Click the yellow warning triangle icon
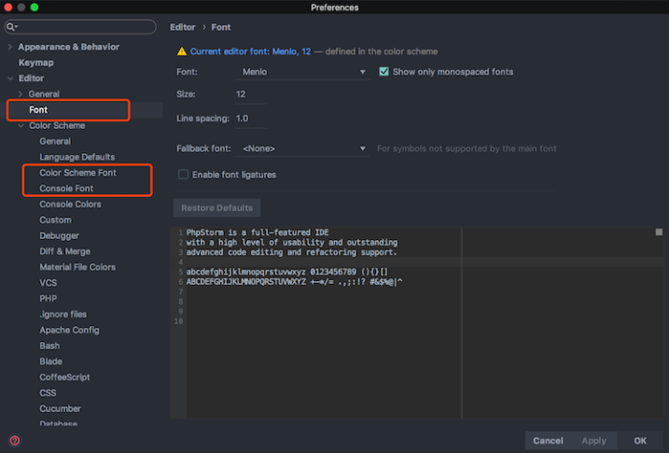The image size is (669, 453). (182, 51)
